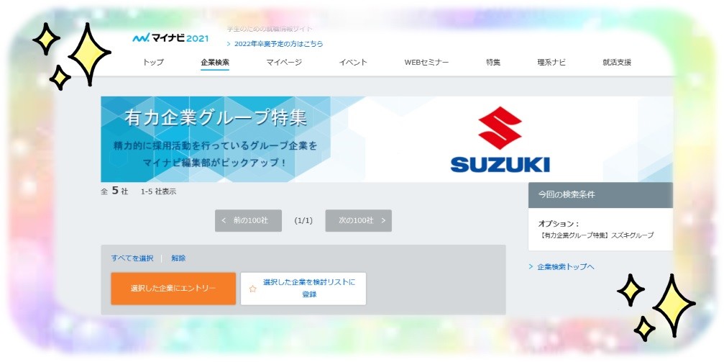Click the 選択した企業にエントリー button
The height and width of the screenshot is (362, 724).
(x=173, y=289)
